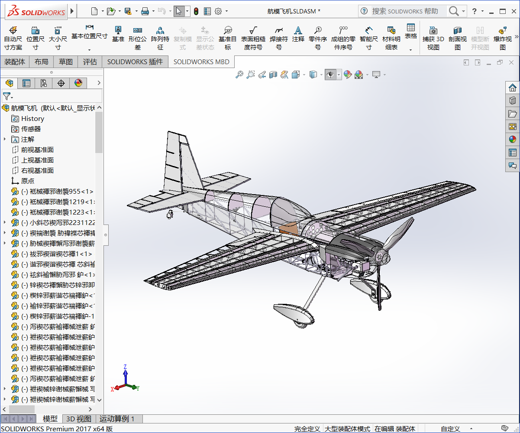
Task: Select 上视基准面 (Top Plane) in tree
Action: click(x=37, y=160)
